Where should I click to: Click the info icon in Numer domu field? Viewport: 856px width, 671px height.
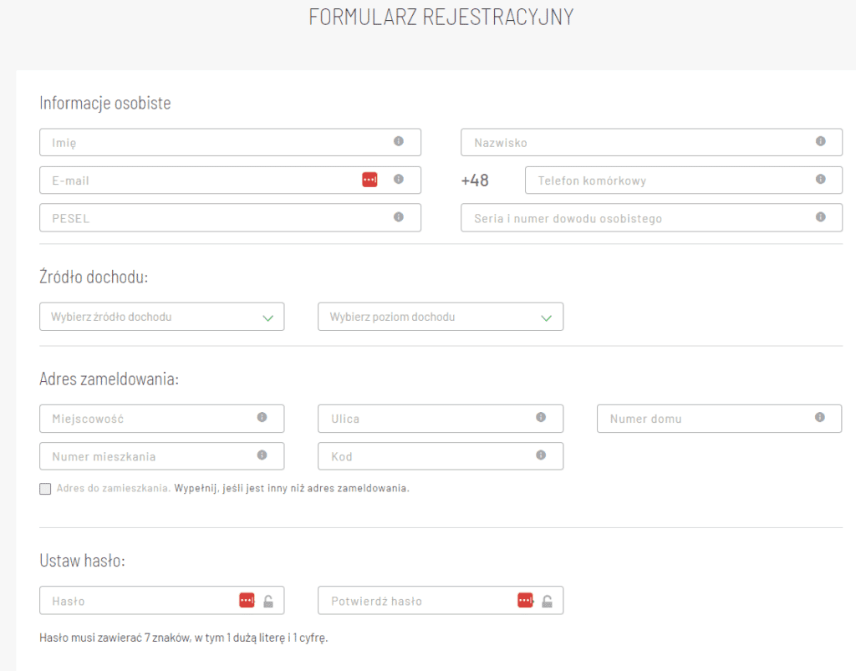820,417
